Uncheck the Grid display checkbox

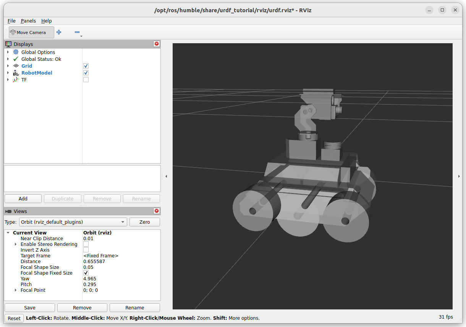(x=86, y=66)
